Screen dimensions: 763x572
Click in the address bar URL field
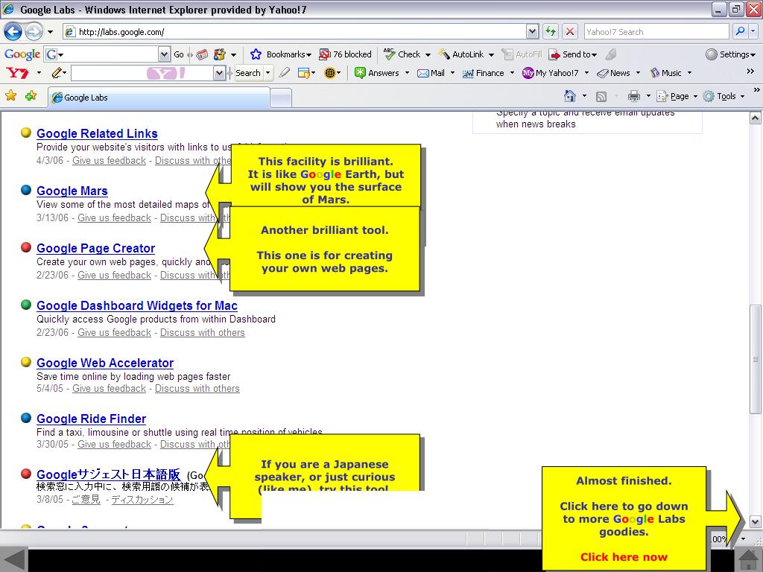pyautogui.click(x=294, y=32)
